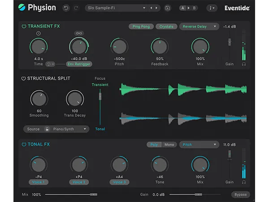Click the global Mix slider handle
The image size is (269, 202).
tap(94, 194)
